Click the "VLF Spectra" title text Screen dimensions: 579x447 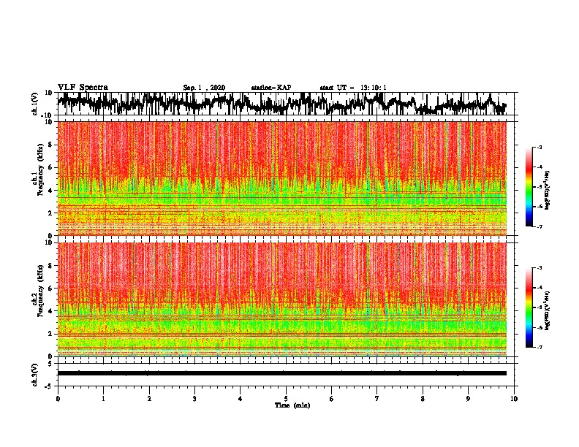83,88
